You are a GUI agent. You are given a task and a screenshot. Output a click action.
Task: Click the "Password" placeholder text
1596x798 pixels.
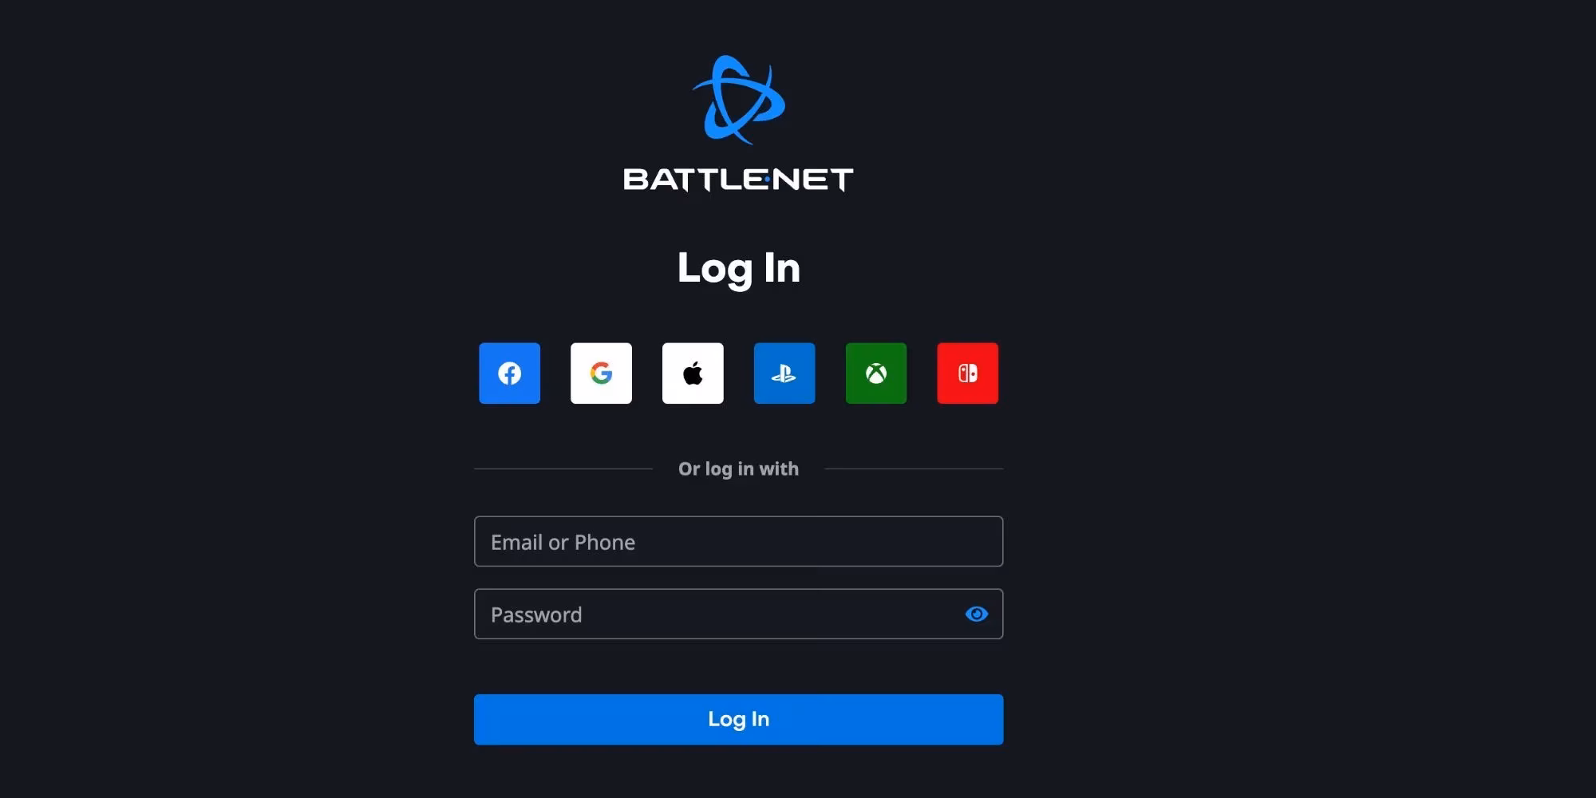coord(536,614)
